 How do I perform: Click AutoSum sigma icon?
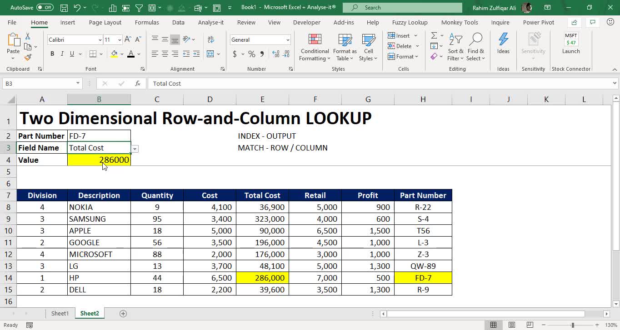click(434, 35)
